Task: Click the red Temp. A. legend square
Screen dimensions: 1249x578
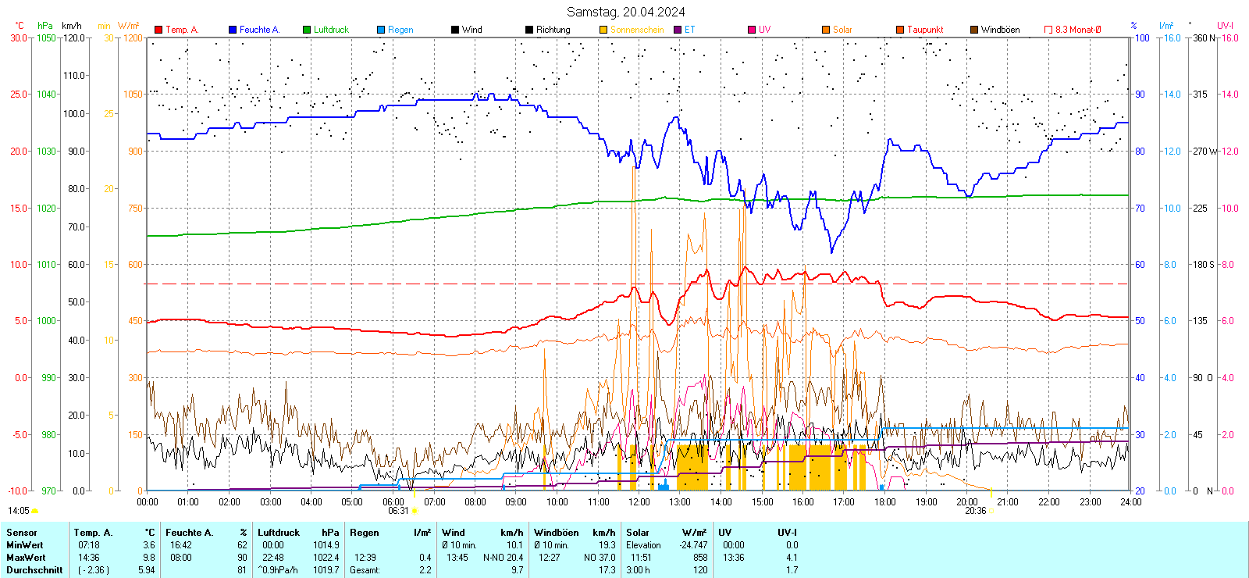Action: (x=158, y=30)
